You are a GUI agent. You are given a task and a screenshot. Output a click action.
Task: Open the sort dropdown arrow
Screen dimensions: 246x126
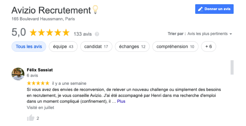pos(231,34)
